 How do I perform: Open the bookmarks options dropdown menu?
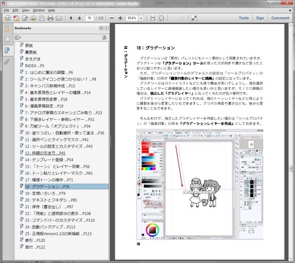(18, 37)
